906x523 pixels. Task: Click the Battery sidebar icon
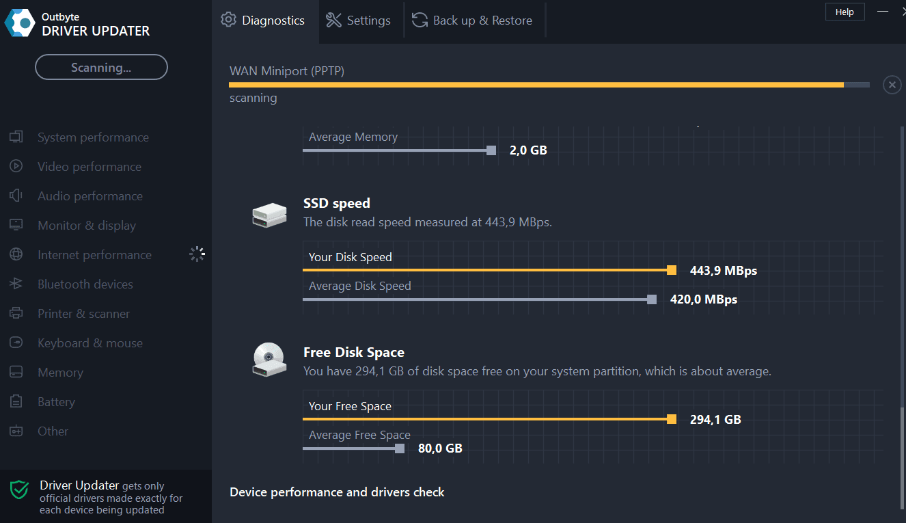tap(16, 402)
